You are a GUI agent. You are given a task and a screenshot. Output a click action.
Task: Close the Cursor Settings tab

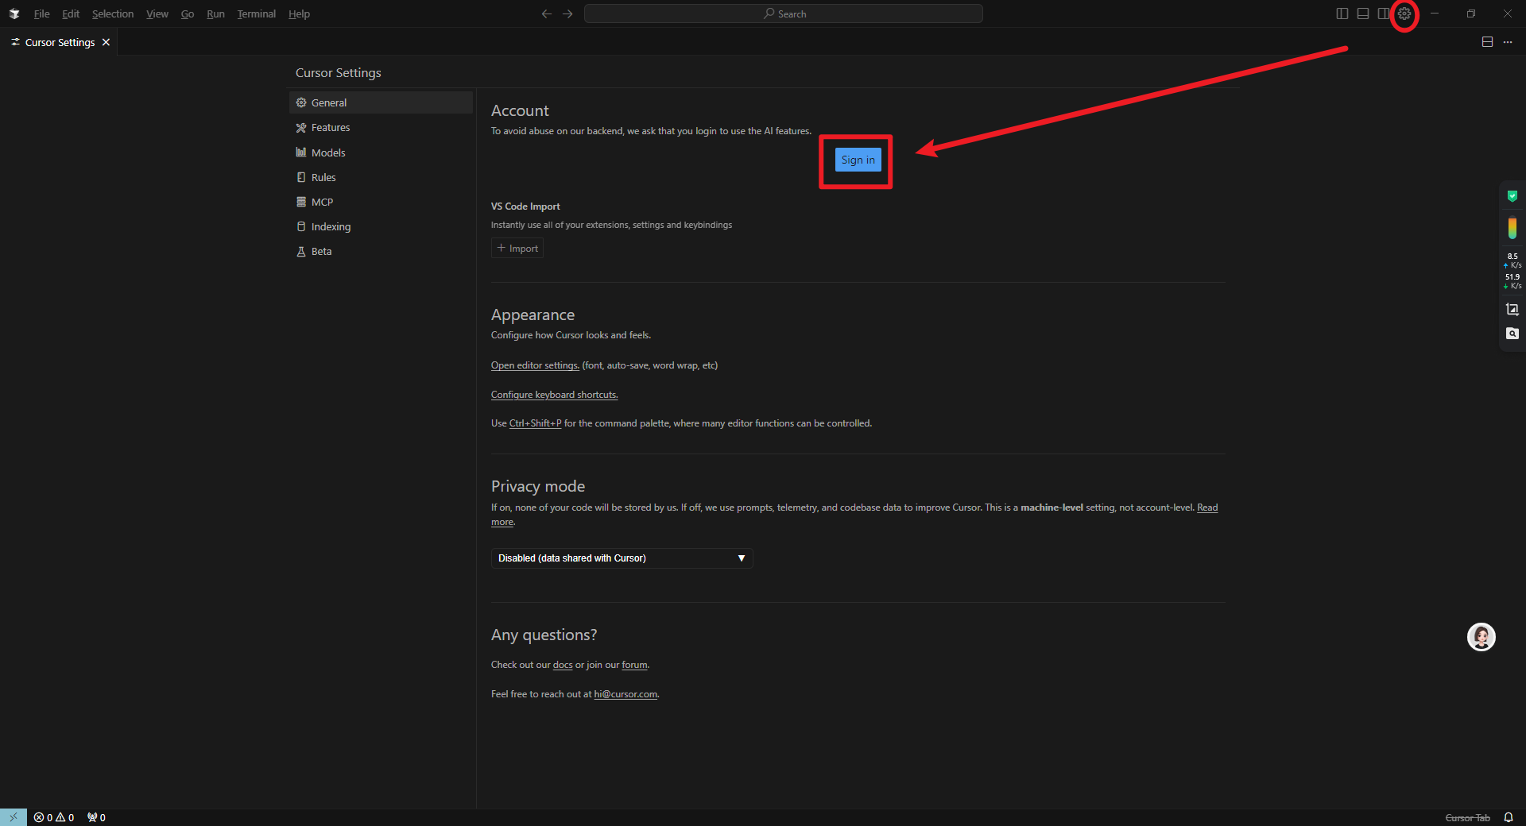click(x=106, y=42)
